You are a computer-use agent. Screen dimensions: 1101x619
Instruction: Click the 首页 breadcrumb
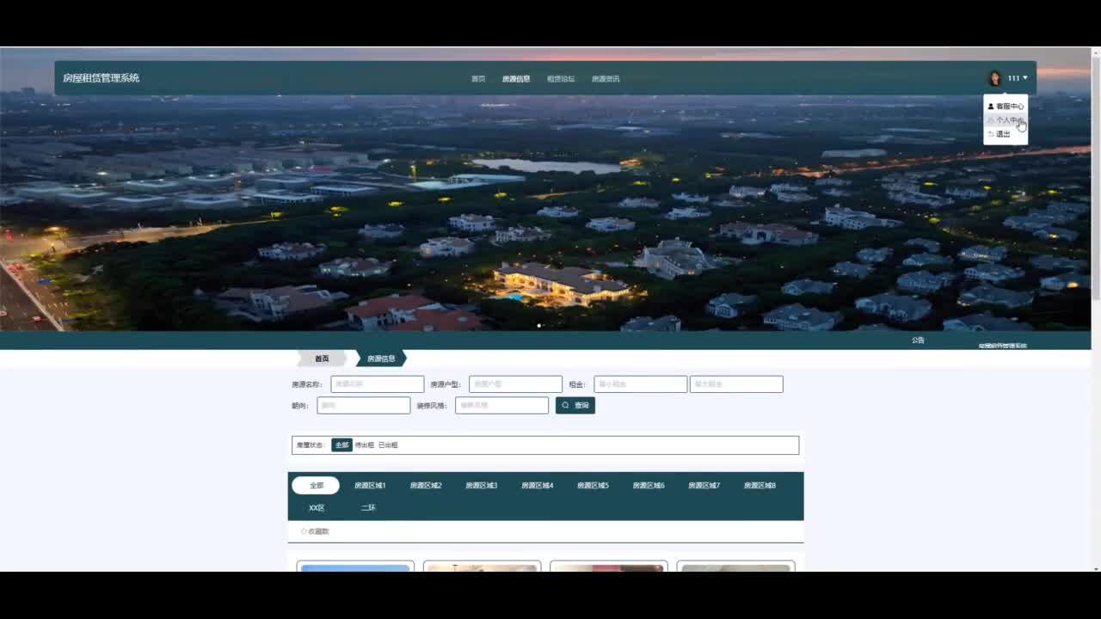click(322, 359)
